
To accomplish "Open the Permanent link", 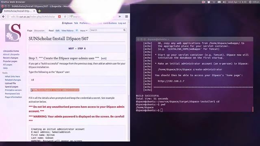I will click(12, 94).
